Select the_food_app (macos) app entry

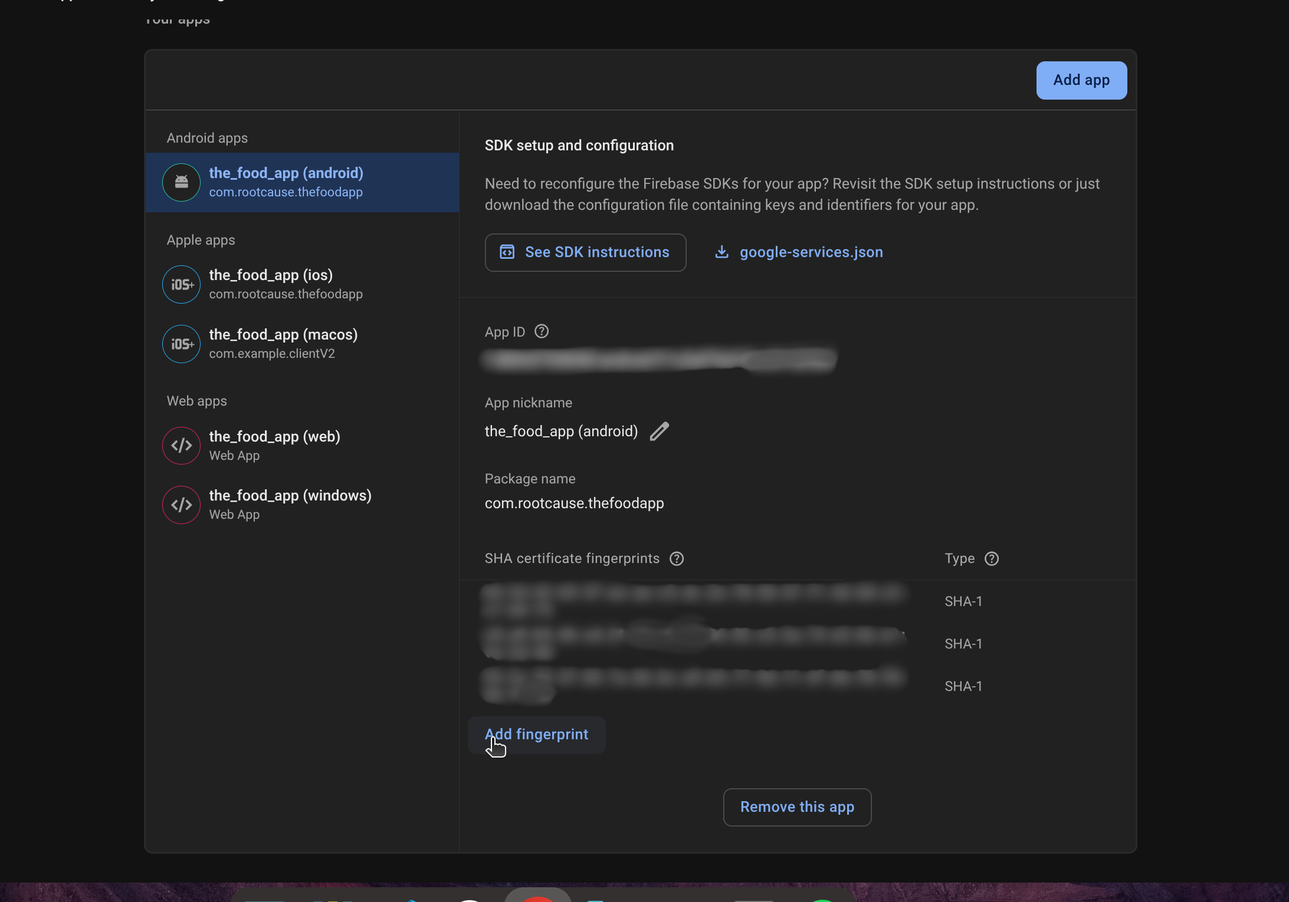click(x=302, y=344)
